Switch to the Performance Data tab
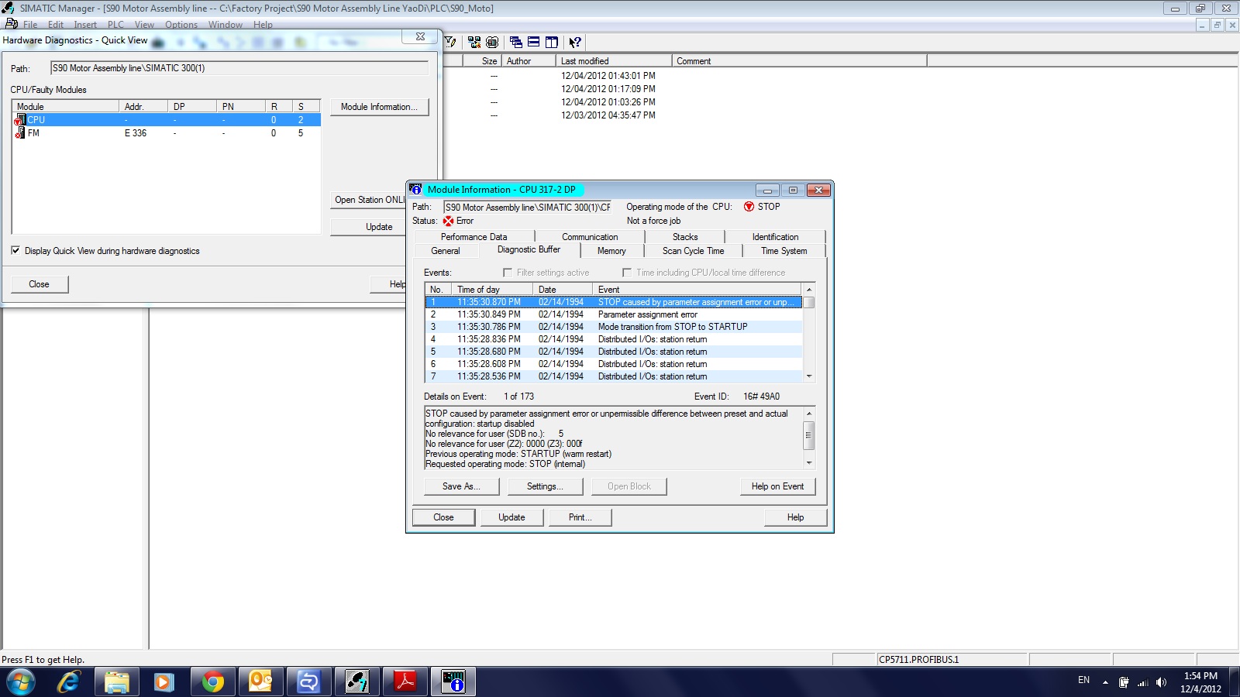 tap(474, 237)
